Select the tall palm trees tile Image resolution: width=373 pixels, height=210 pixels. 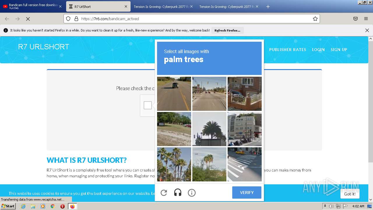[x=174, y=164]
